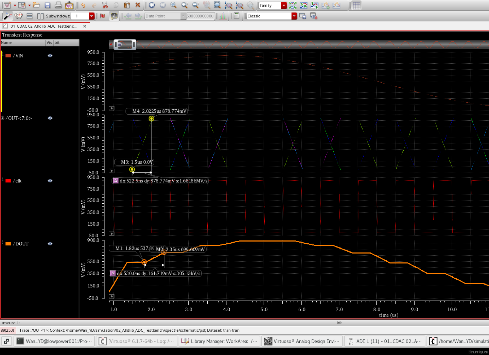Screen dimensions: 489x355
Task: Click the Undo arrow icon
Action: 83,5
